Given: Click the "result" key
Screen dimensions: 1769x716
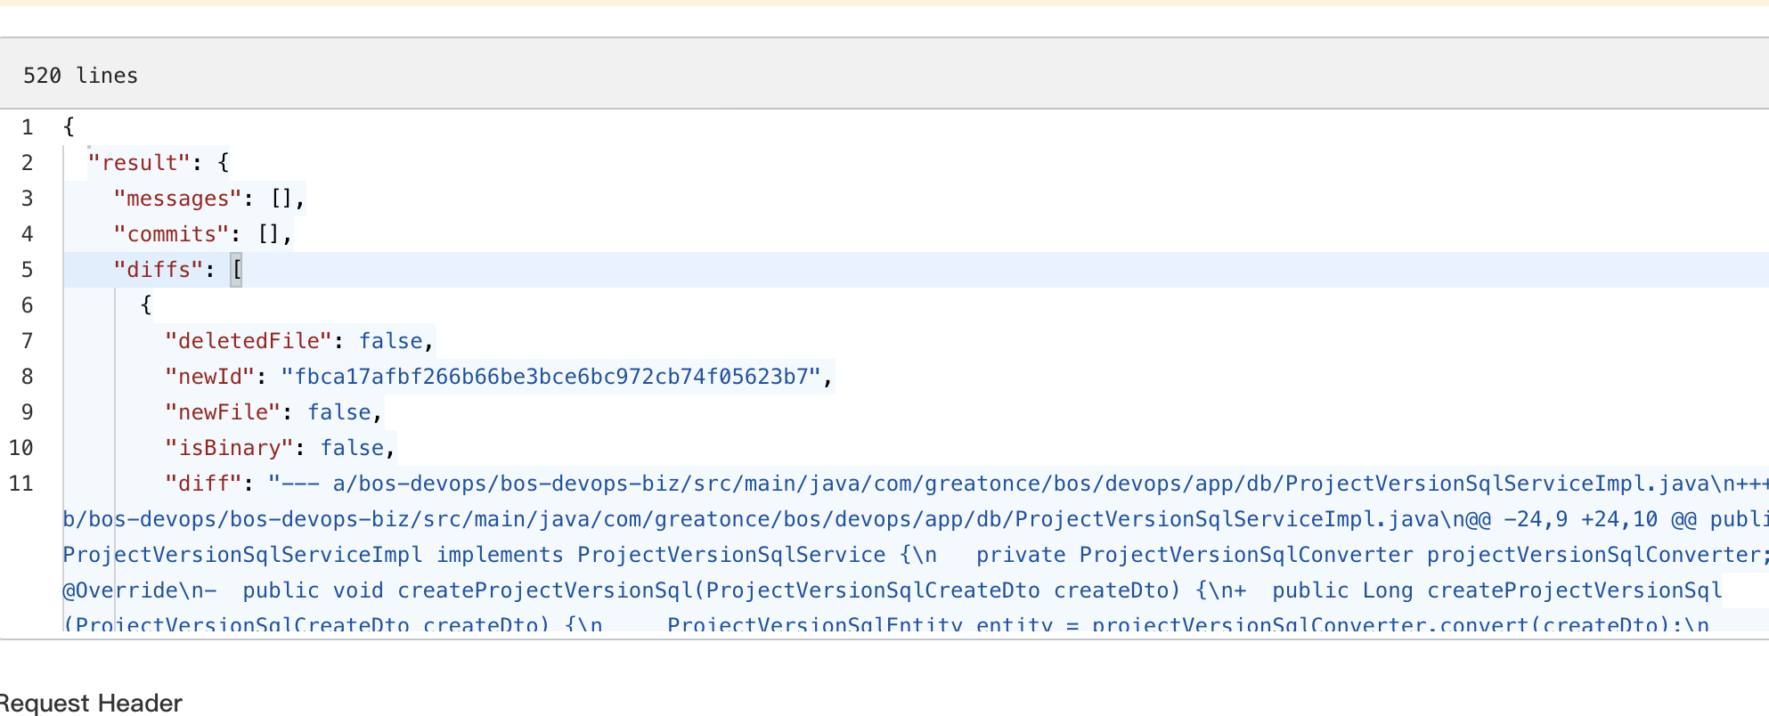Looking at the screenshot, I should tap(140, 163).
